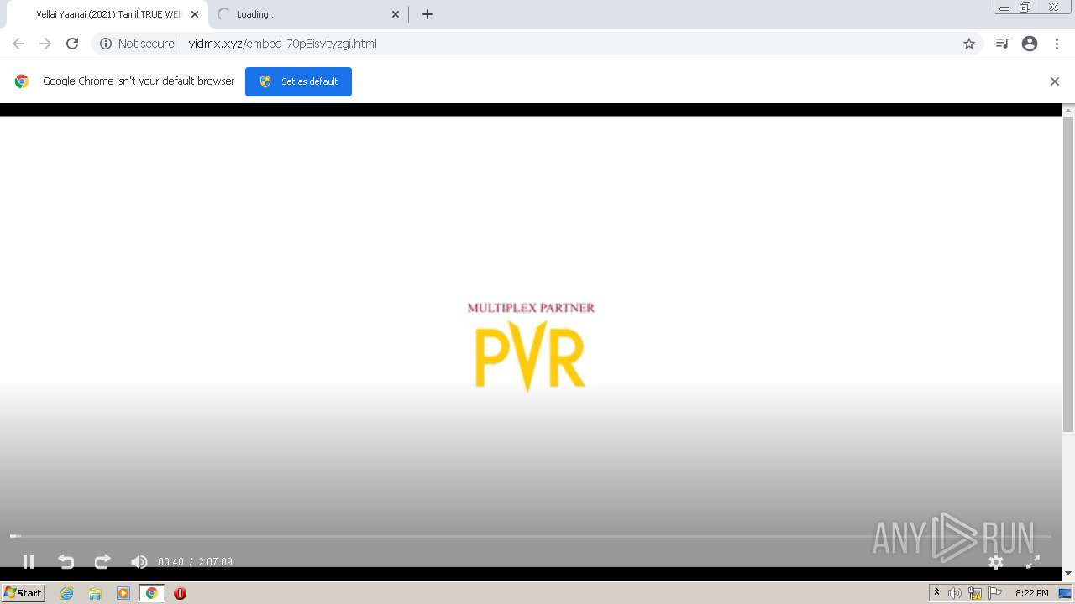Viewport: 1075px width, 604px height.
Task: Open the Action Center flag icon
Action: (x=995, y=593)
